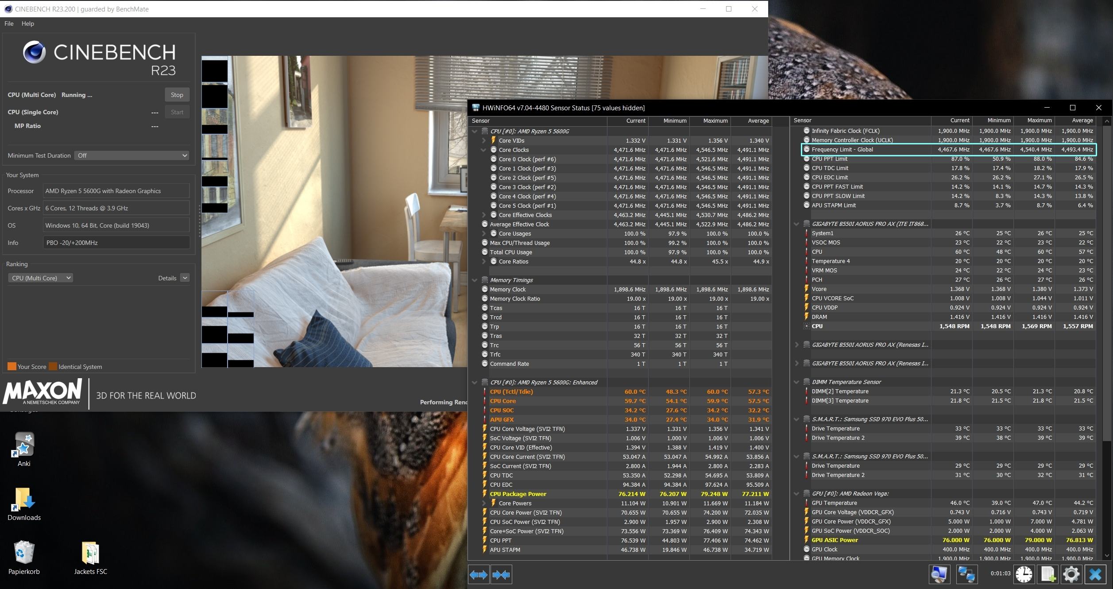Select the Infinity Fabric Clock (FCLK) row

coord(949,131)
